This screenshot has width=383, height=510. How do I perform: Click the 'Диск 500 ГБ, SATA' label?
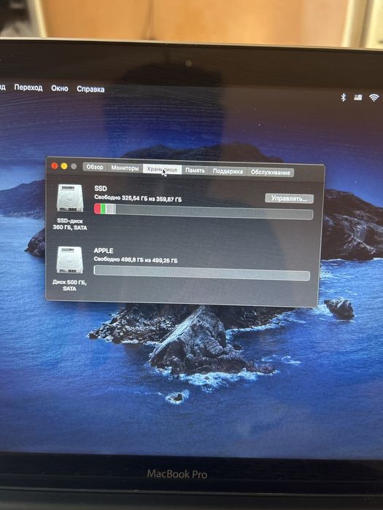point(69,286)
